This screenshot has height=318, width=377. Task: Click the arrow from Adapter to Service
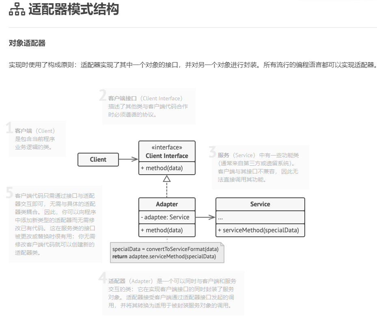(x=205, y=217)
